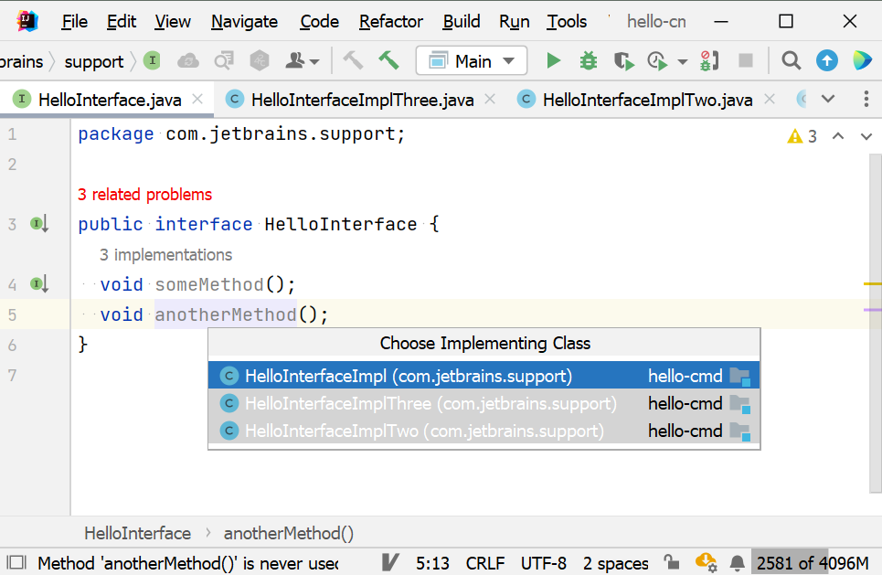Viewport: 882px width, 575px height.
Task: Open the user account dropdown
Action: [x=302, y=60]
